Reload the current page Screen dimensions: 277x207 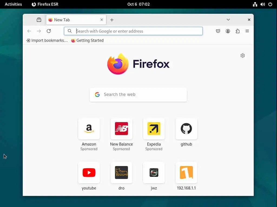49,31
